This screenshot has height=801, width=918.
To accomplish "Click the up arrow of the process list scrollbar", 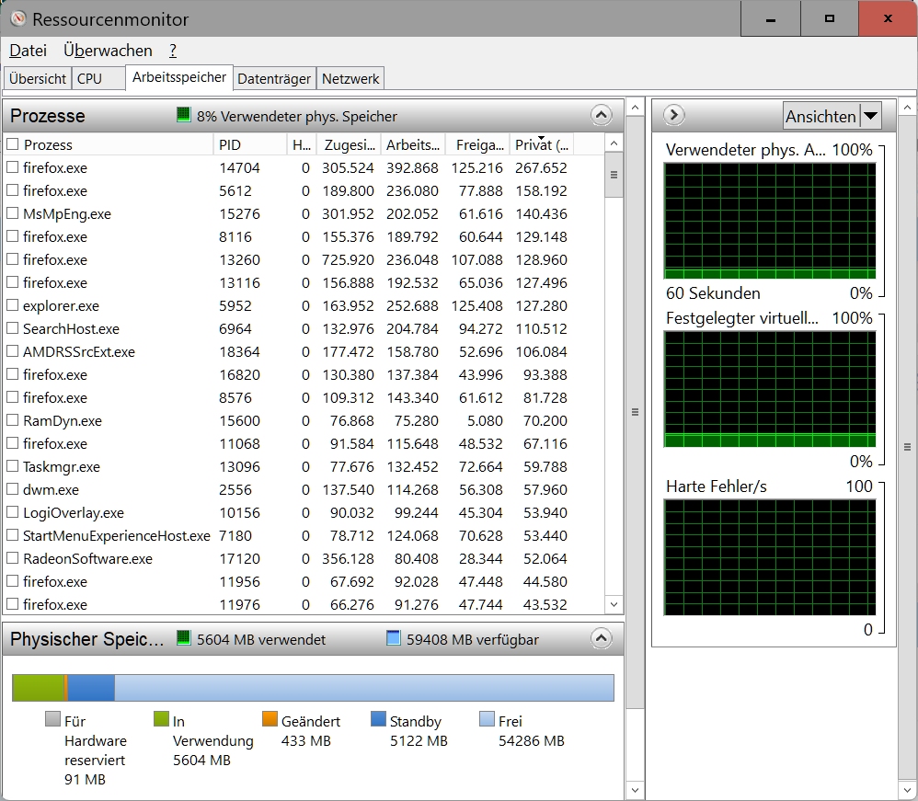I will point(614,143).
